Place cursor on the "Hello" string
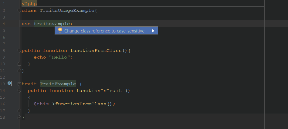The height and width of the screenshot is (129, 288). pos(59,57)
